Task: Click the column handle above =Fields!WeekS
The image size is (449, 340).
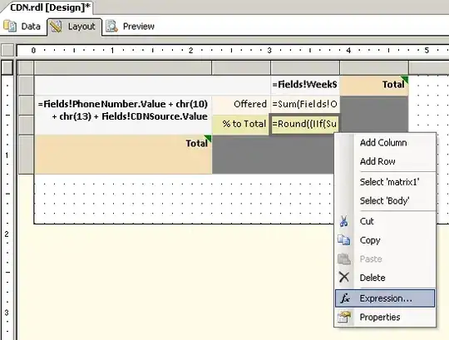Action: pyautogui.click(x=305, y=68)
